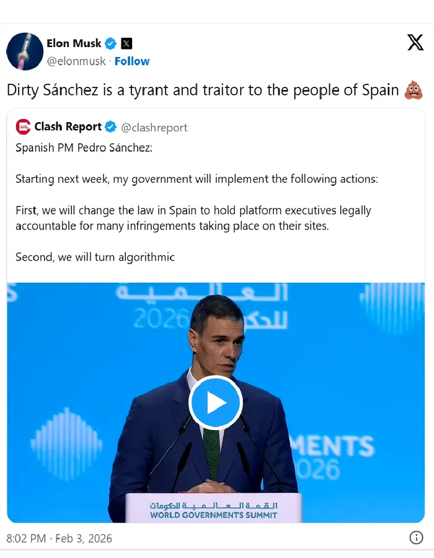Open the Elon Musk display name link
The image size is (434, 558).
pyautogui.click(x=74, y=43)
